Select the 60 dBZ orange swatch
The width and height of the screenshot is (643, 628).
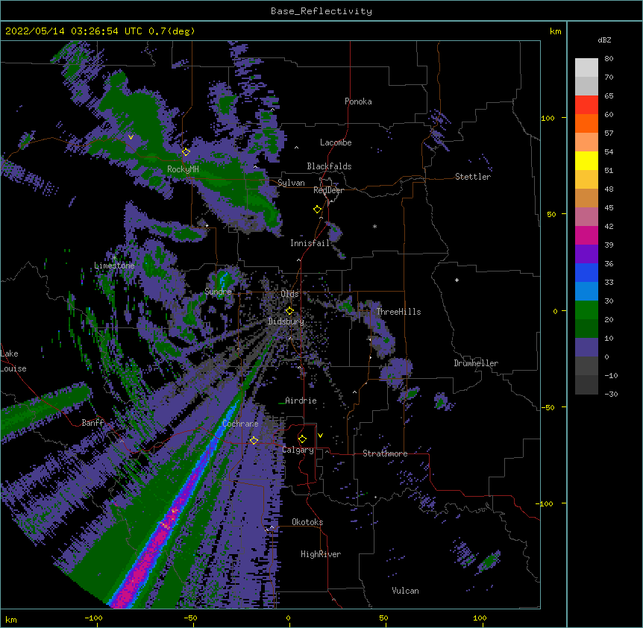pyautogui.click(x=586, y=123)
